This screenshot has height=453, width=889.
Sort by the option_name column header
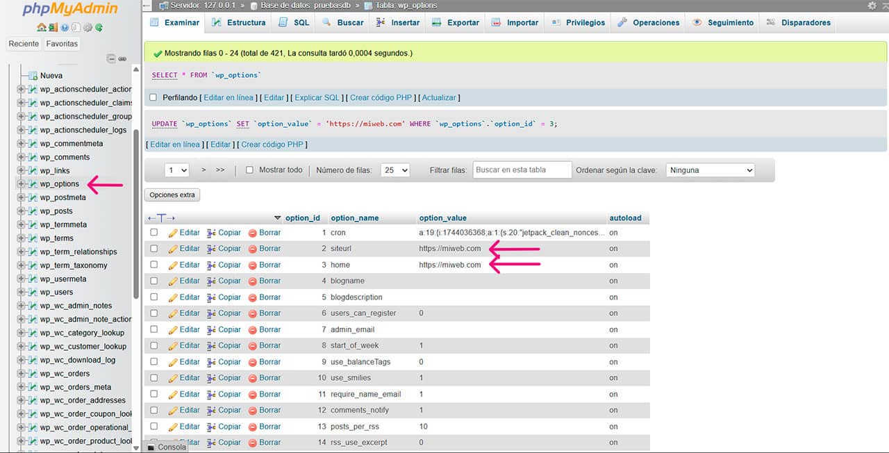354,218
